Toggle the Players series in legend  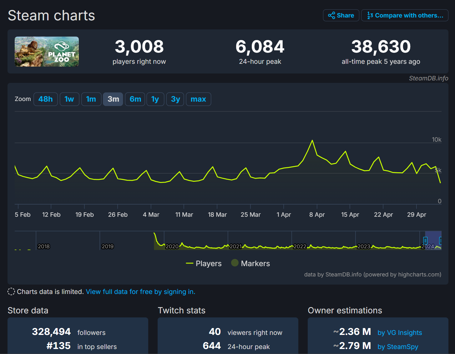coord(204,264)
